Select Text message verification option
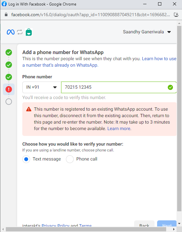Screen dimensions: 182x232 click(26, 159)
